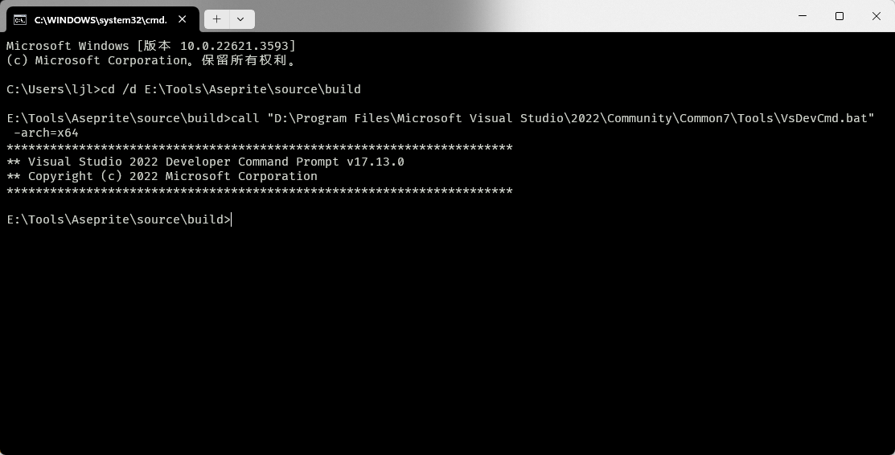Click the Microsoft Windows version line

click(x=151, y=46)
